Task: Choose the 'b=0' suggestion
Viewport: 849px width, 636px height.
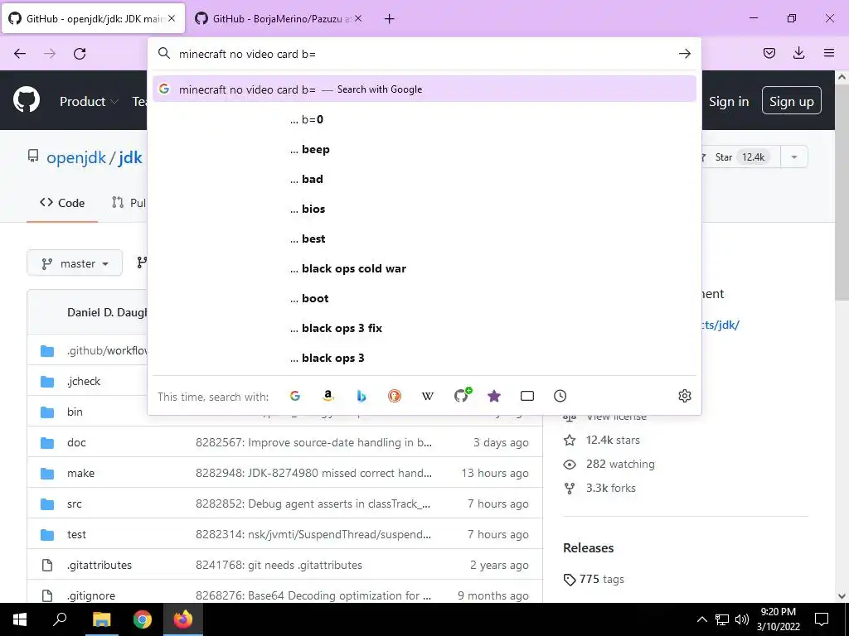Action: pos(424,119)
